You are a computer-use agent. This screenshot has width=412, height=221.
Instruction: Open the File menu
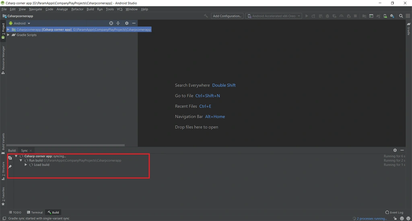pyautogui.click(x=4, y=9)
